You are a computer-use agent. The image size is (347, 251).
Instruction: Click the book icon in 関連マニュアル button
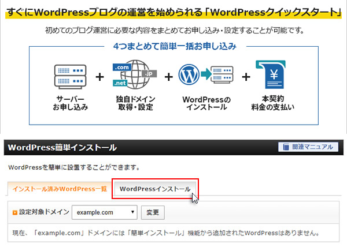coord(286,147)
